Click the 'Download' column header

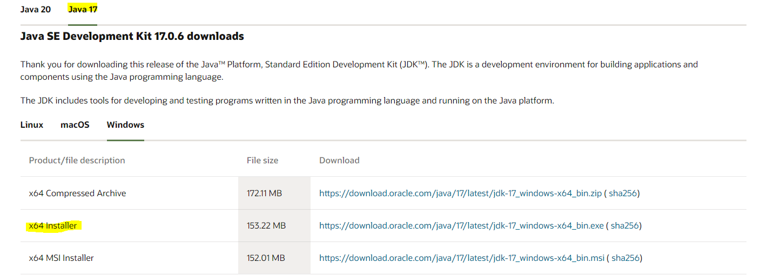(x=339, y=160)
